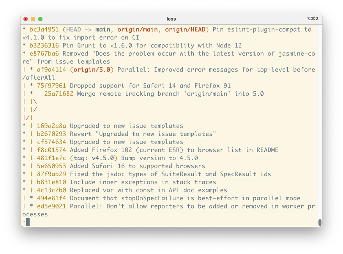
Task: Click commit hash b3236316
Action: click(44, 46)
